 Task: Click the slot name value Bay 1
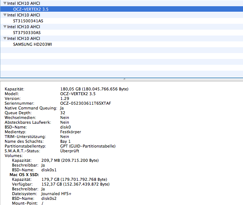65,141
